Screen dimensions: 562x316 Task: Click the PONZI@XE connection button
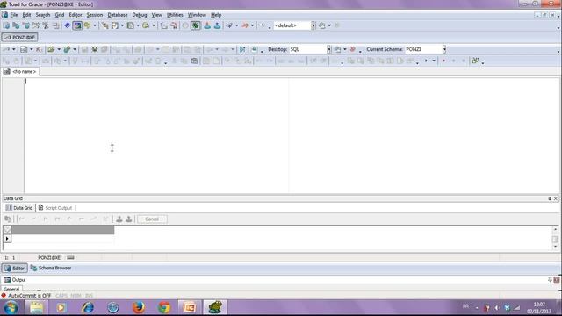click(x=19, y=37)
